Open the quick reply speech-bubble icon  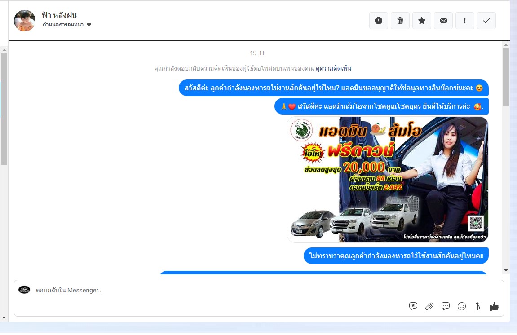[446, 306]
